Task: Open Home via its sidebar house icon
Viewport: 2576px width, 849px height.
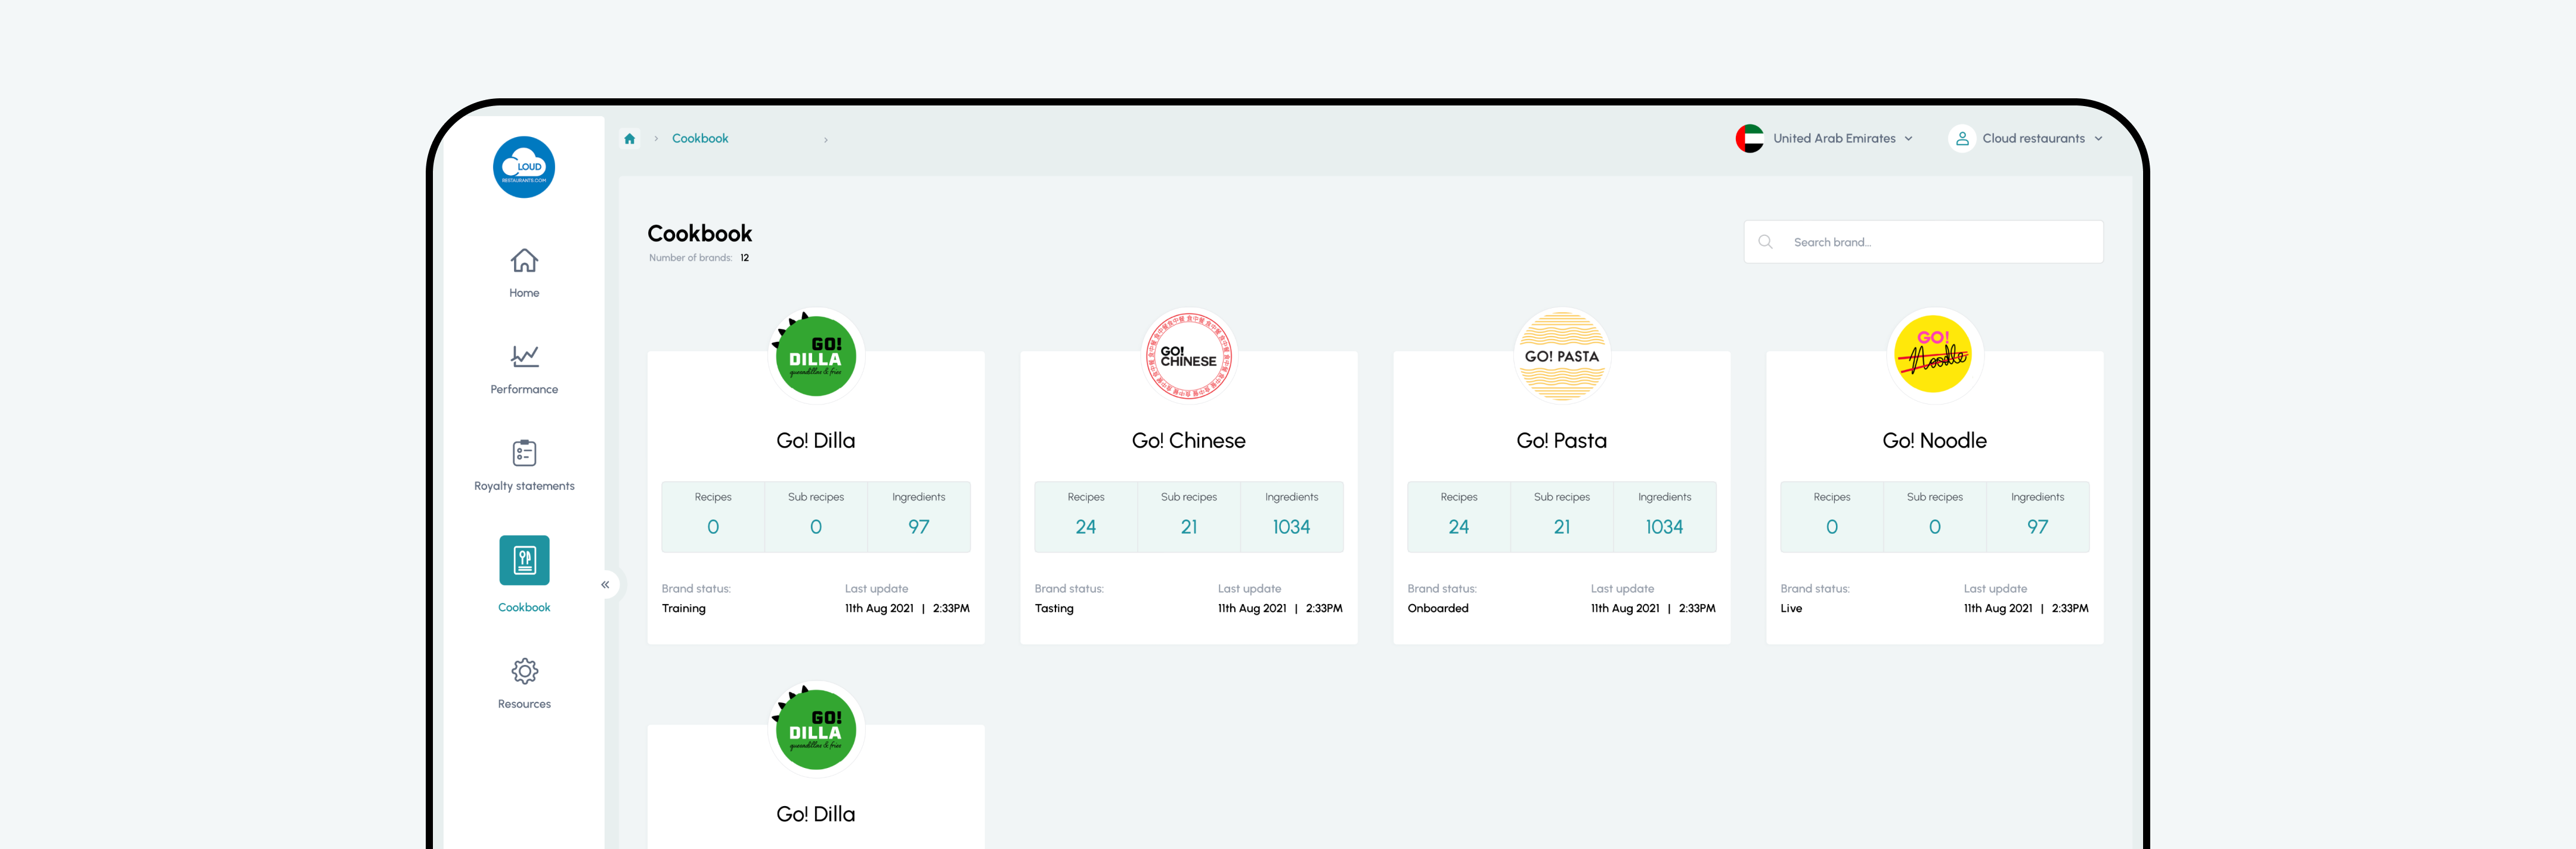Action: [x=524, y=261]
